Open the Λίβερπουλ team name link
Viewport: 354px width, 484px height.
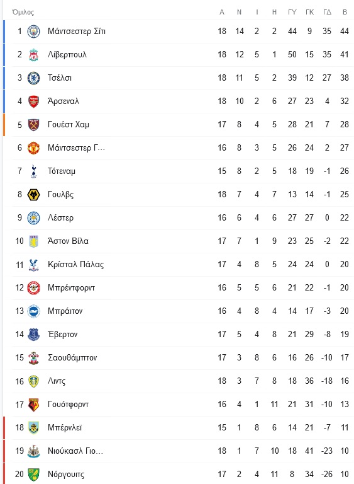pyautogui.click(x=67, y=55)
